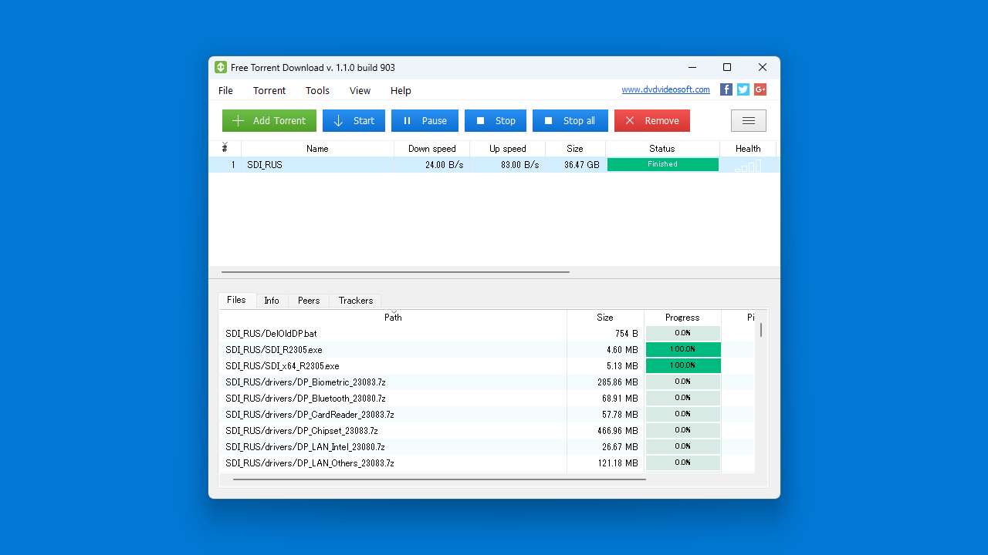The image size is (988, 555).
Task: Sort by Up speed column header
Action: (508, 149)
